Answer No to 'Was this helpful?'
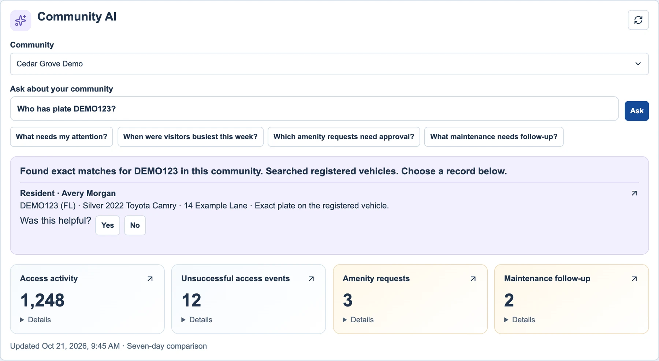659x361 pixels. tap(135, 225)
